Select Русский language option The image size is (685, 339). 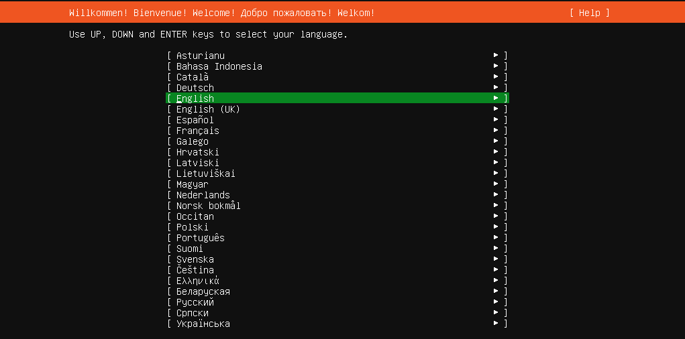point(195,302)
